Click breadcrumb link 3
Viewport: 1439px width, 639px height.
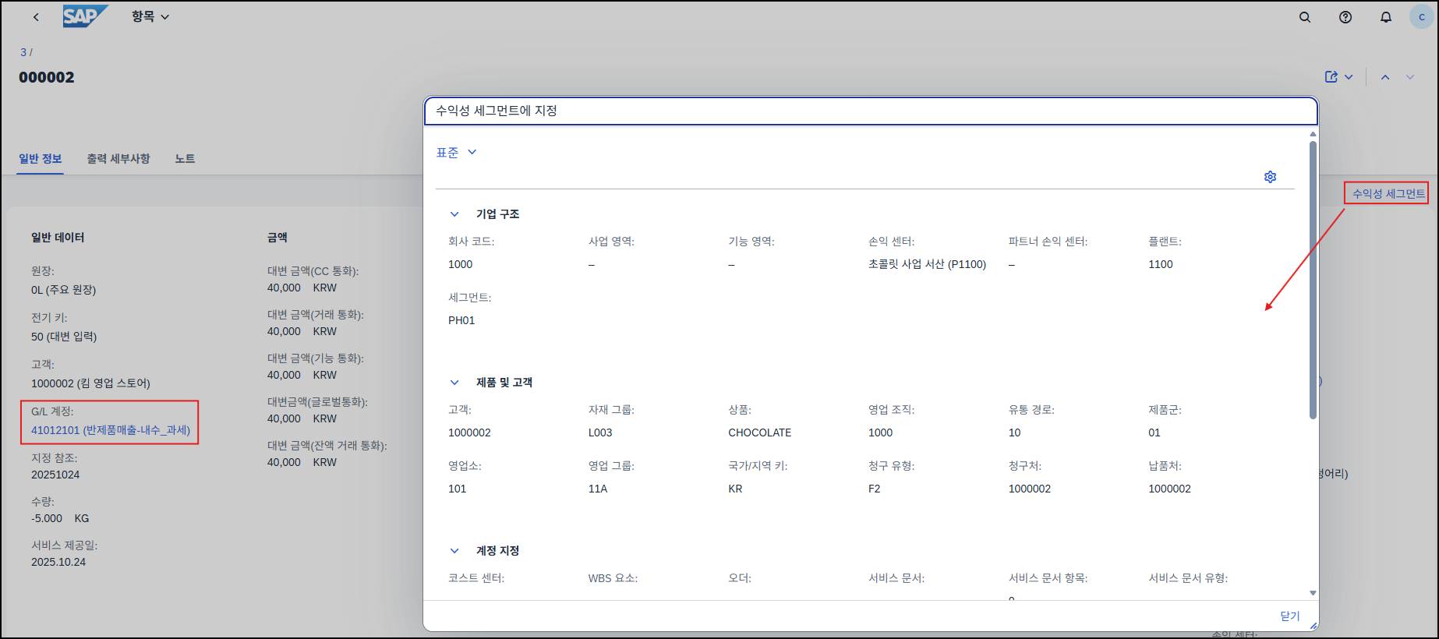tap(23, 52)
